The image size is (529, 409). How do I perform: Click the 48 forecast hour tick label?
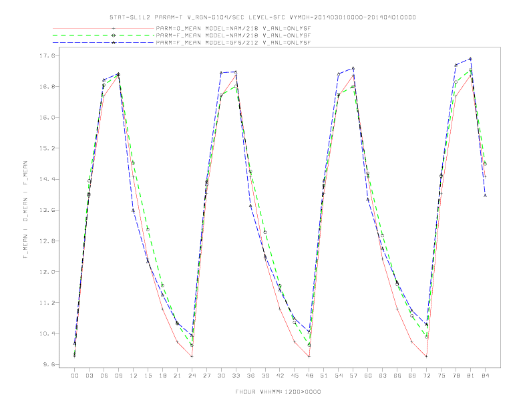[x=309, y=376]
